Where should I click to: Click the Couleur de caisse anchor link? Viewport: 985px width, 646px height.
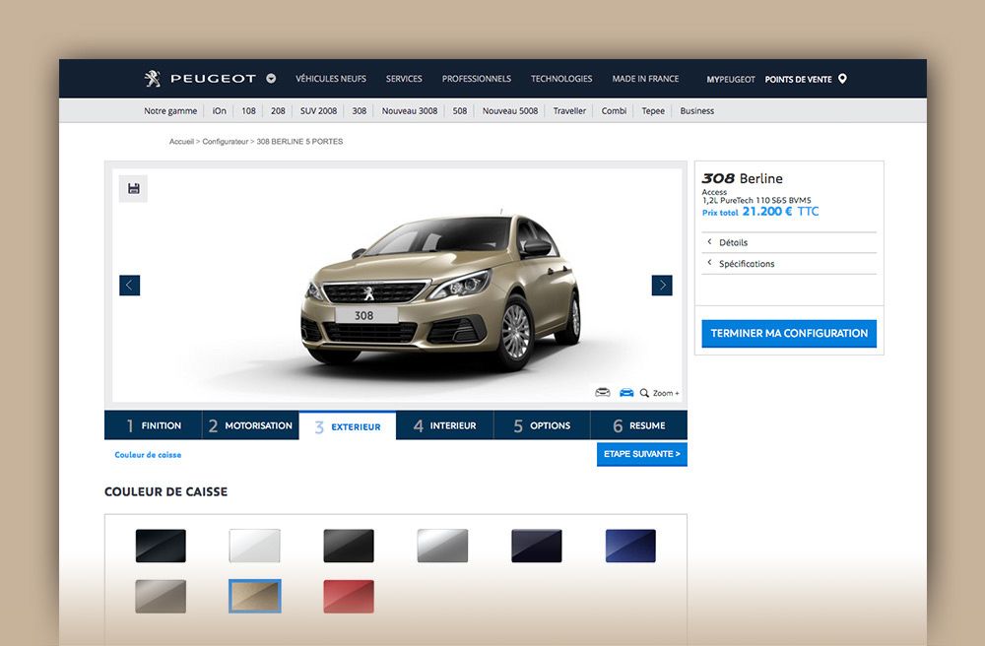pyautogui.click(x=148, y=455)
